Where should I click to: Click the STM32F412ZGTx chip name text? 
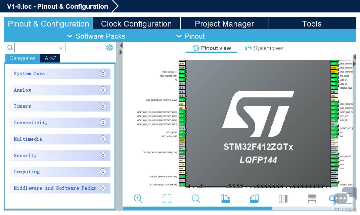pyautogui.click(x=258, y=147)
